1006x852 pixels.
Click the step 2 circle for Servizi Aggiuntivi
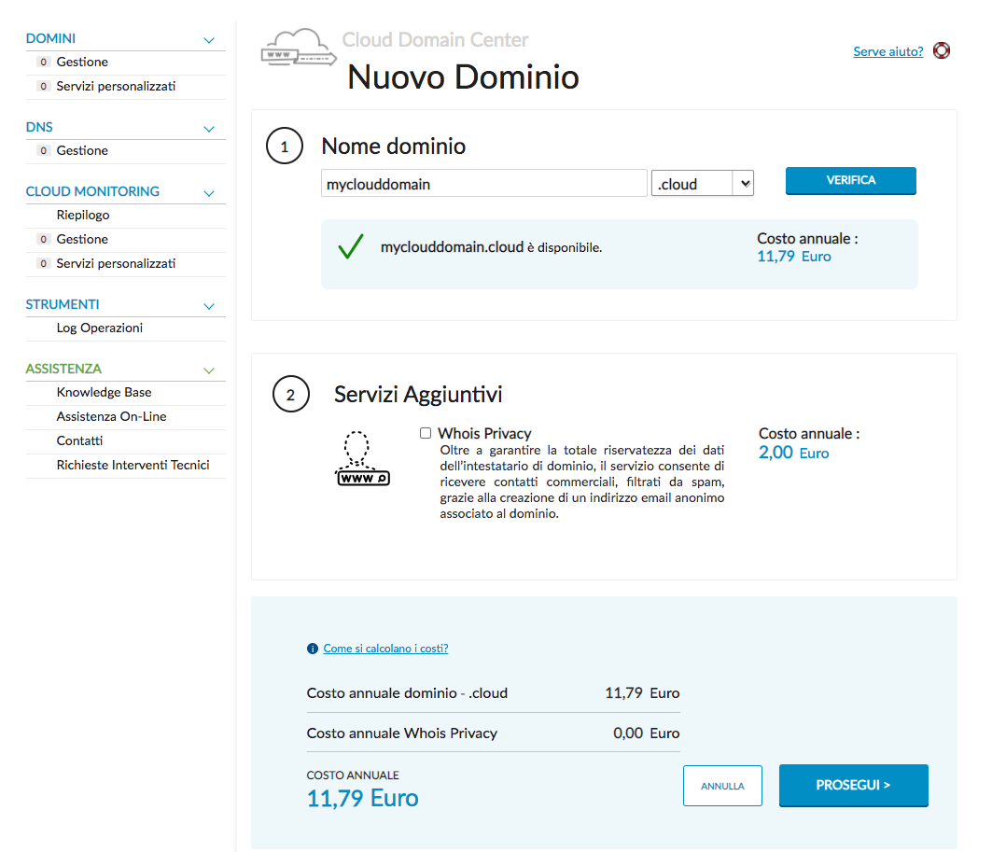tap(290, 394)
